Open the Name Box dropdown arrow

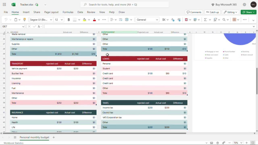click(23, 27)
